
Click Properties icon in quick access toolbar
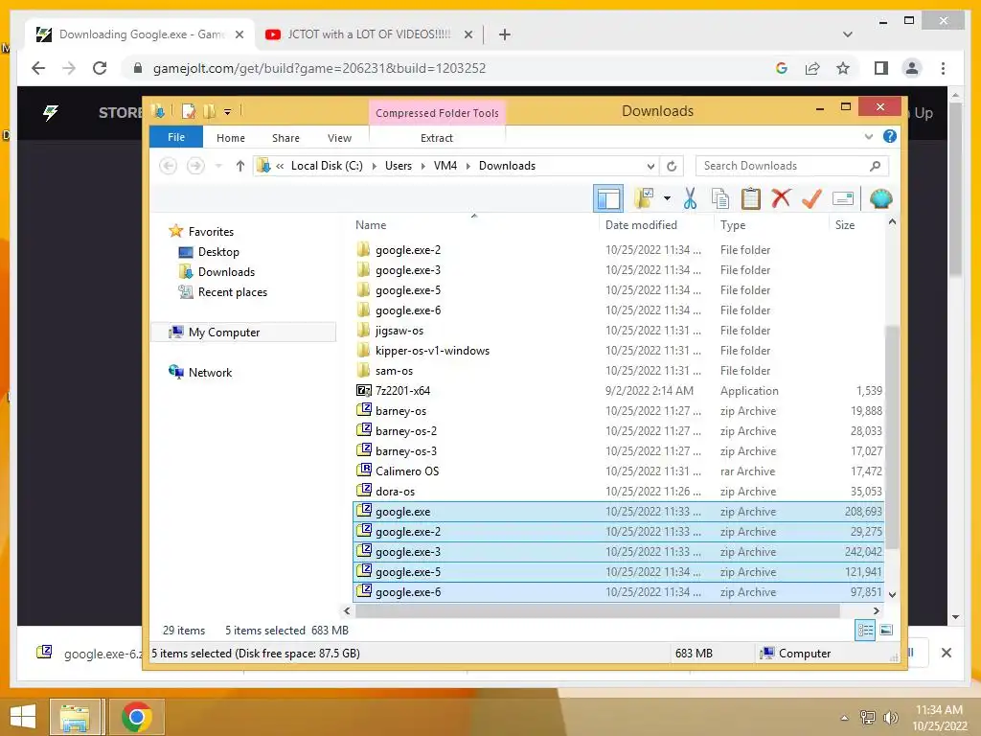[x=188, y=111]
